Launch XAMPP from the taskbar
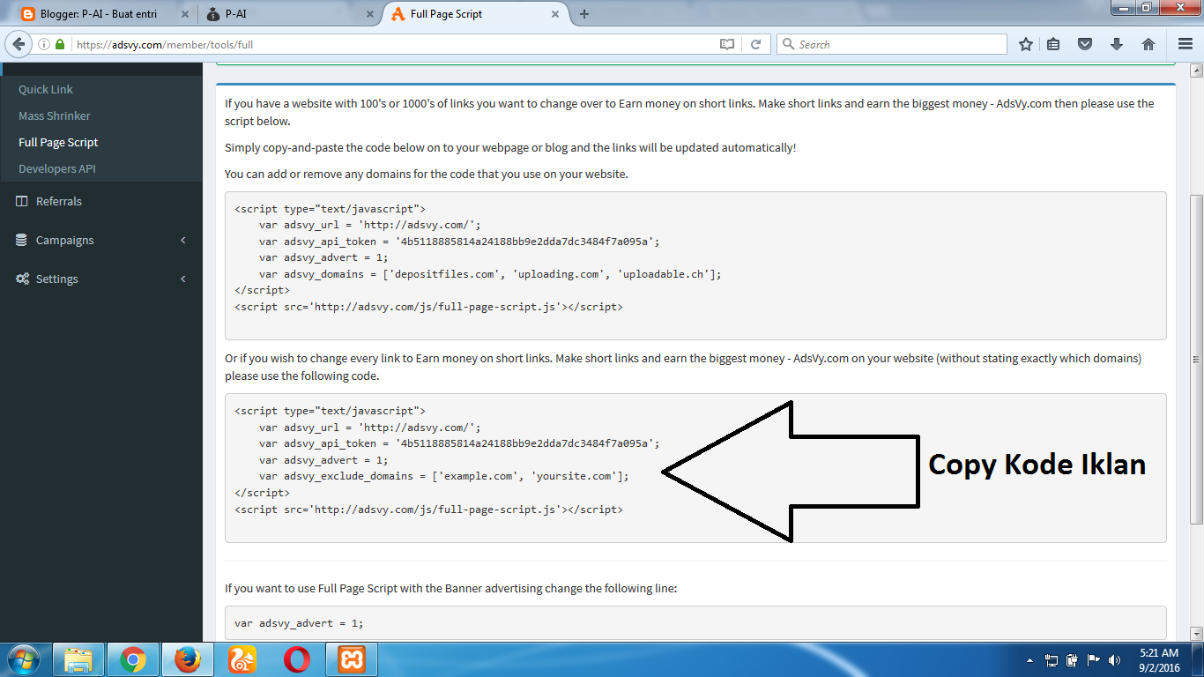This screenshot has width=1204, height=677. coord(351,658)
